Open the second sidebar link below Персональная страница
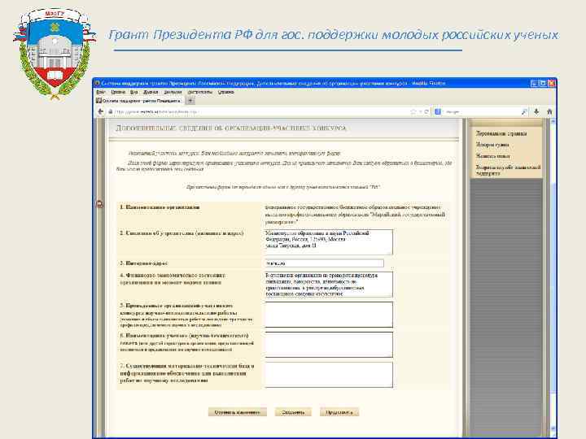586x439 pixels. [x=492, y=145]
